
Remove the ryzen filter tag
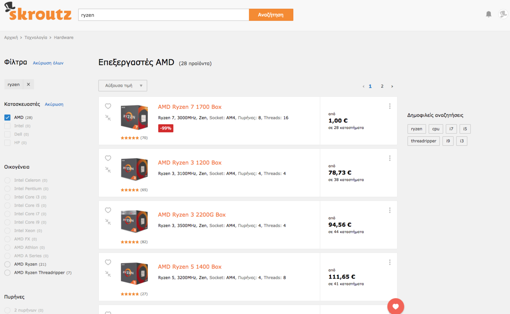[28, 84]
